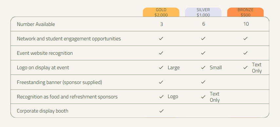The width and height of the screenshot is (280, 127).
Task: Select the SILVER $1,000 tier header
Action: click(x=203, y=12)
